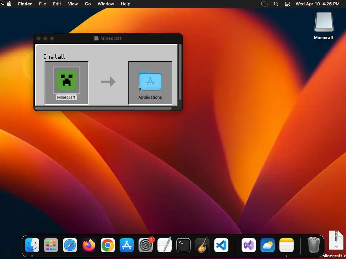This screenshot has width=346, height=259.
Task: Open Weather app from the Dock
Action: click(268, 245)
